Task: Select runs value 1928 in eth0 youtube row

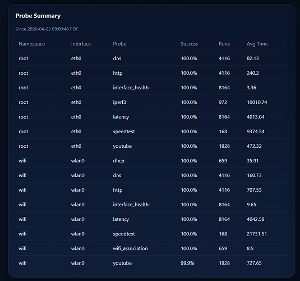Action: click(x=224, y=146)
